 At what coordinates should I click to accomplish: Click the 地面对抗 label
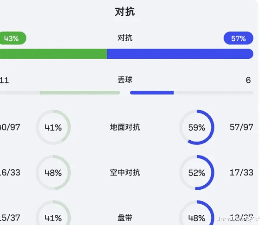click(x=125, y=127)
